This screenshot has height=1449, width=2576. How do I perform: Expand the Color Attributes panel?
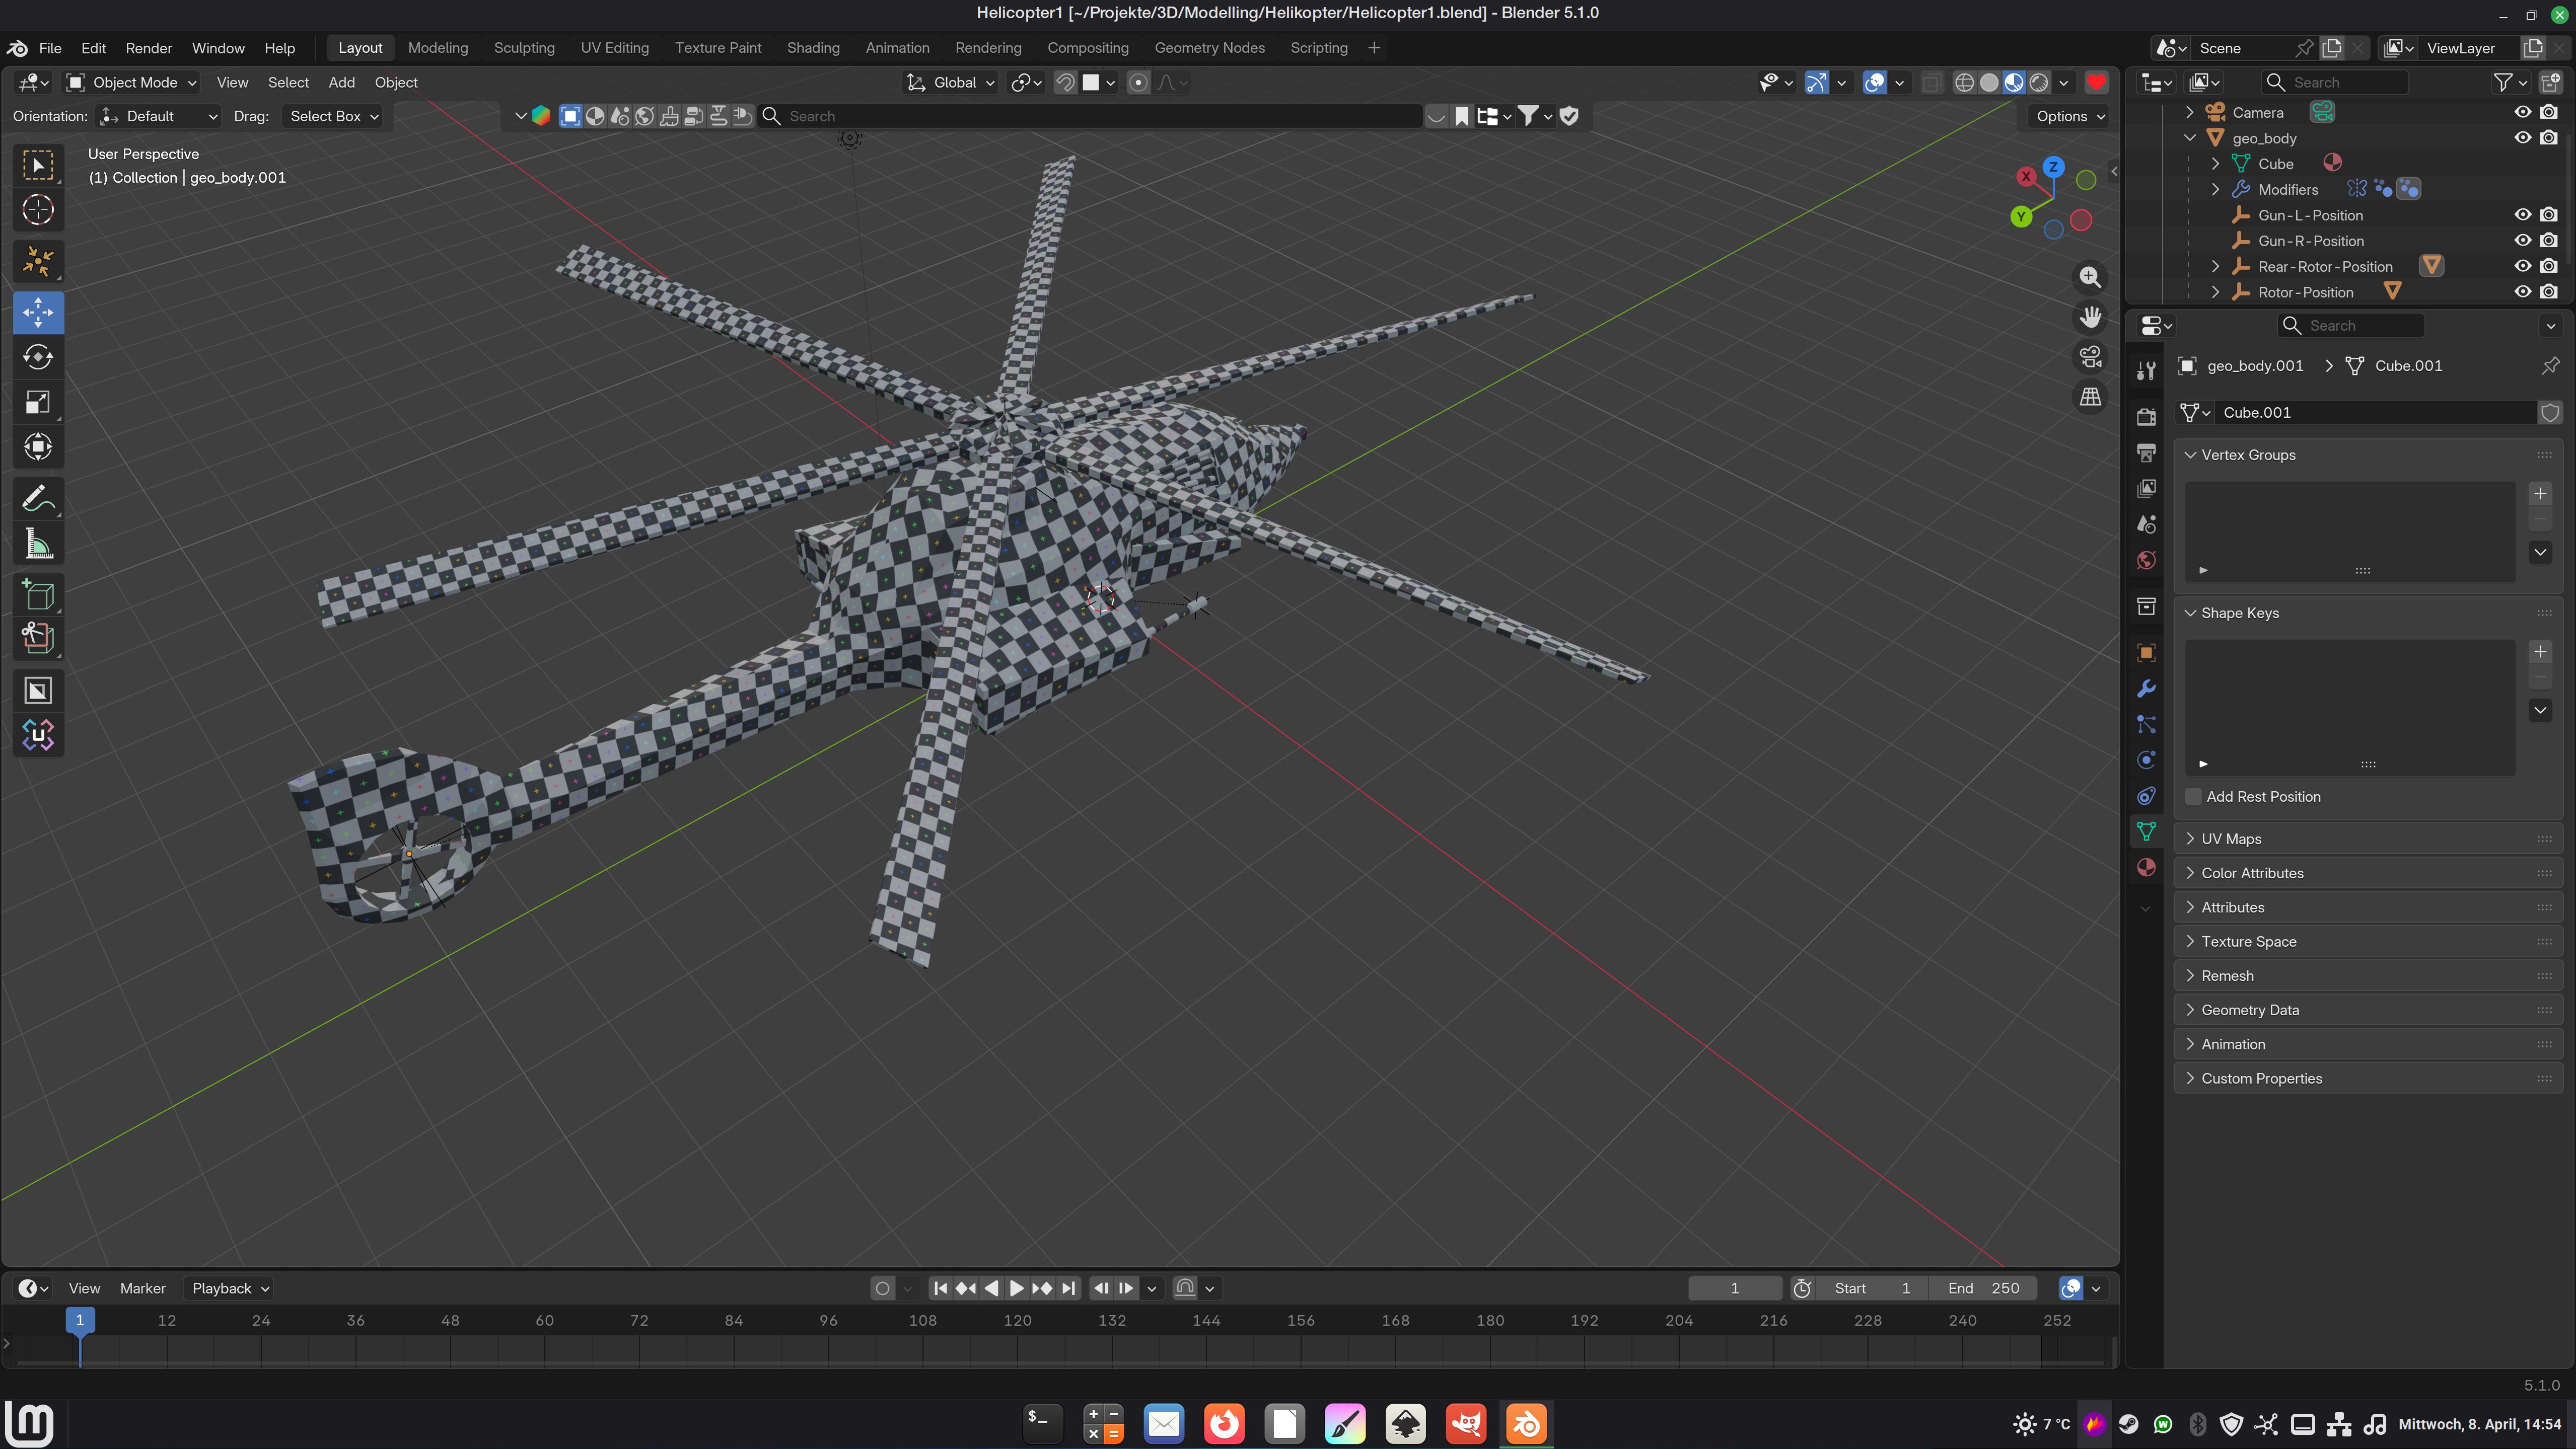[2368, 873]
